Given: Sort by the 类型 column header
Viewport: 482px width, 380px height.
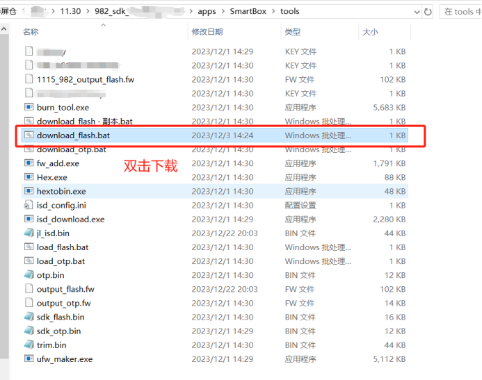Looking at the screenshot, I should click(x=292, y=32).
